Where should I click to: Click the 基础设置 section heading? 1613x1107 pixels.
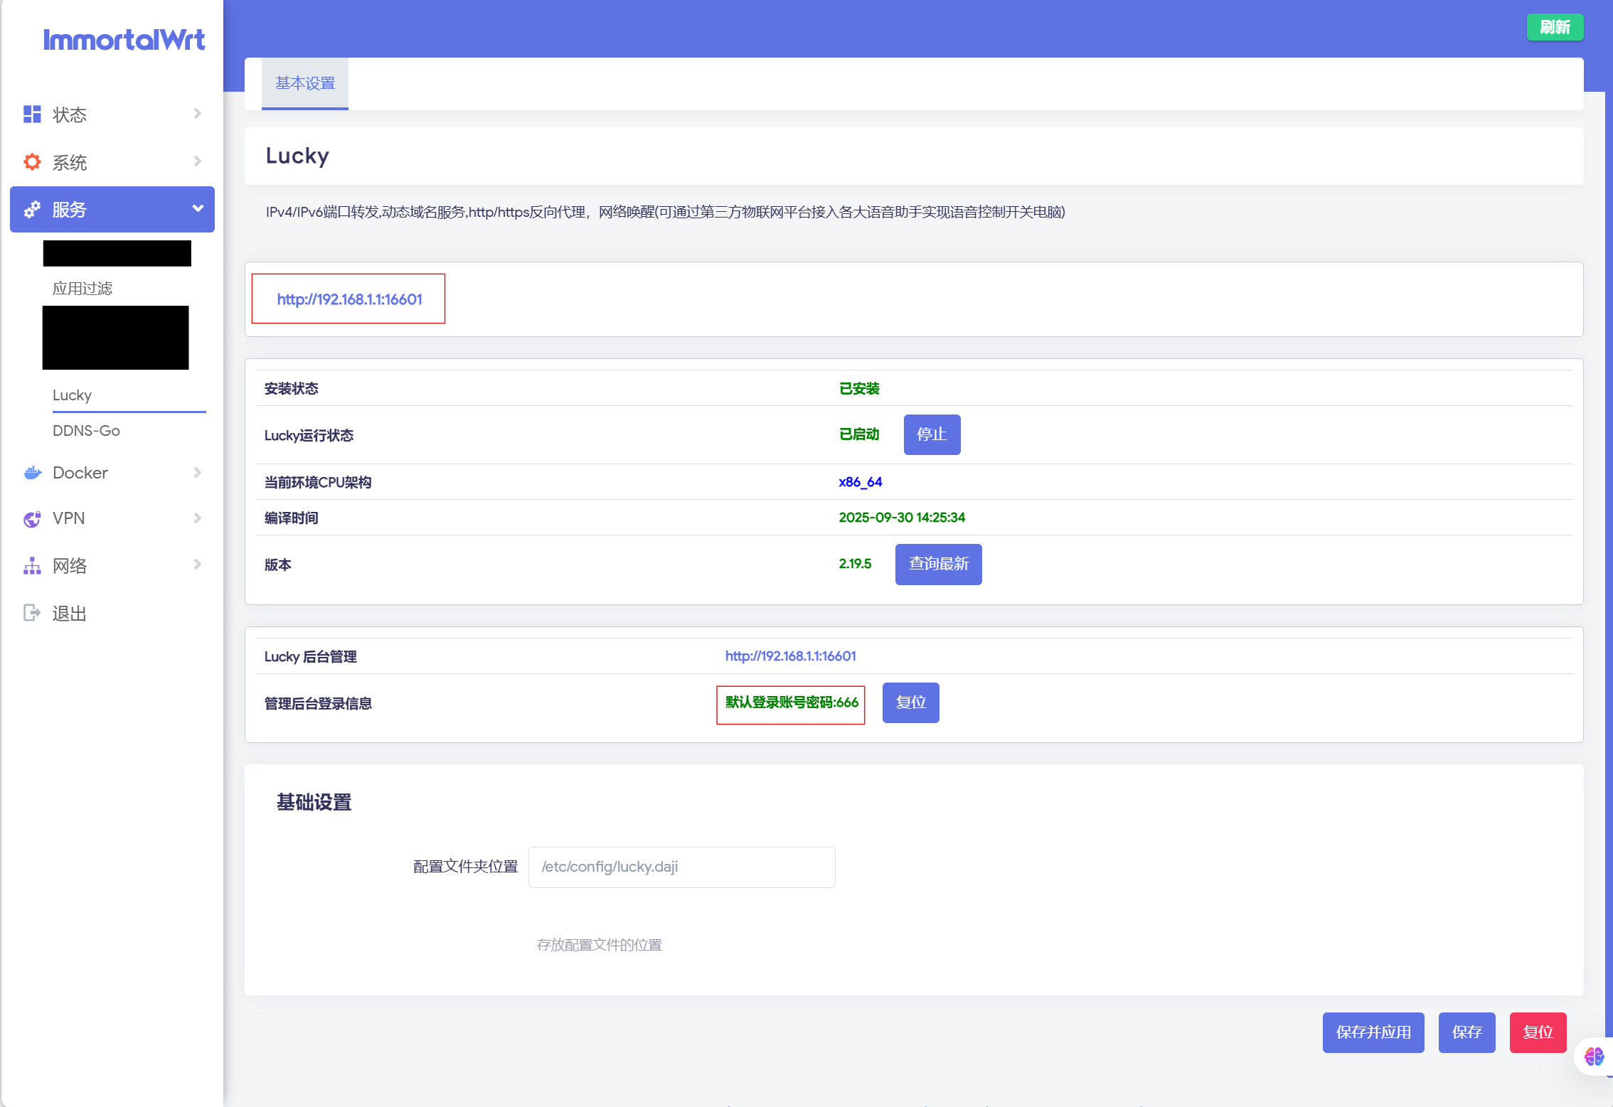pos(314,802)
